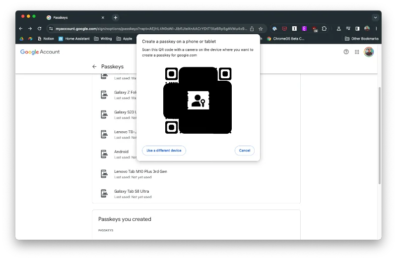Click the page vertical scrollbar

[379, 135]
